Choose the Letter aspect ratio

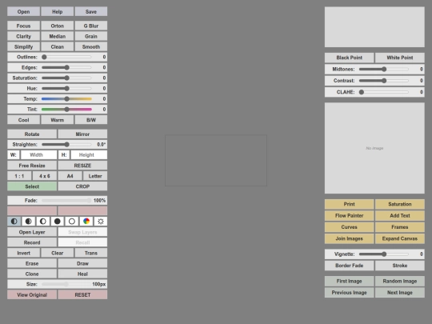click(x=95, y=176)
